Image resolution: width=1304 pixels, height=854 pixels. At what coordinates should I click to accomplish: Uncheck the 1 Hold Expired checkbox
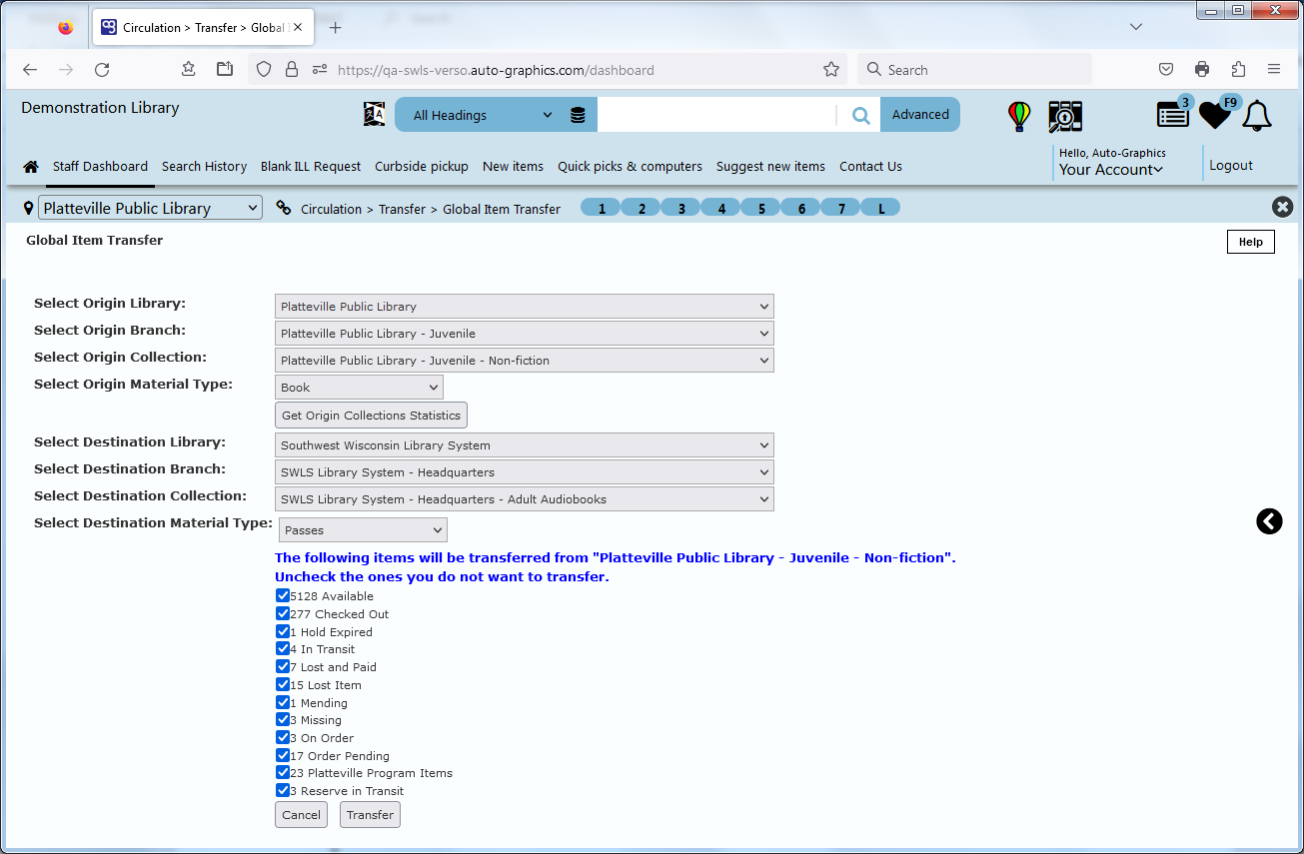tap(283, 632)
